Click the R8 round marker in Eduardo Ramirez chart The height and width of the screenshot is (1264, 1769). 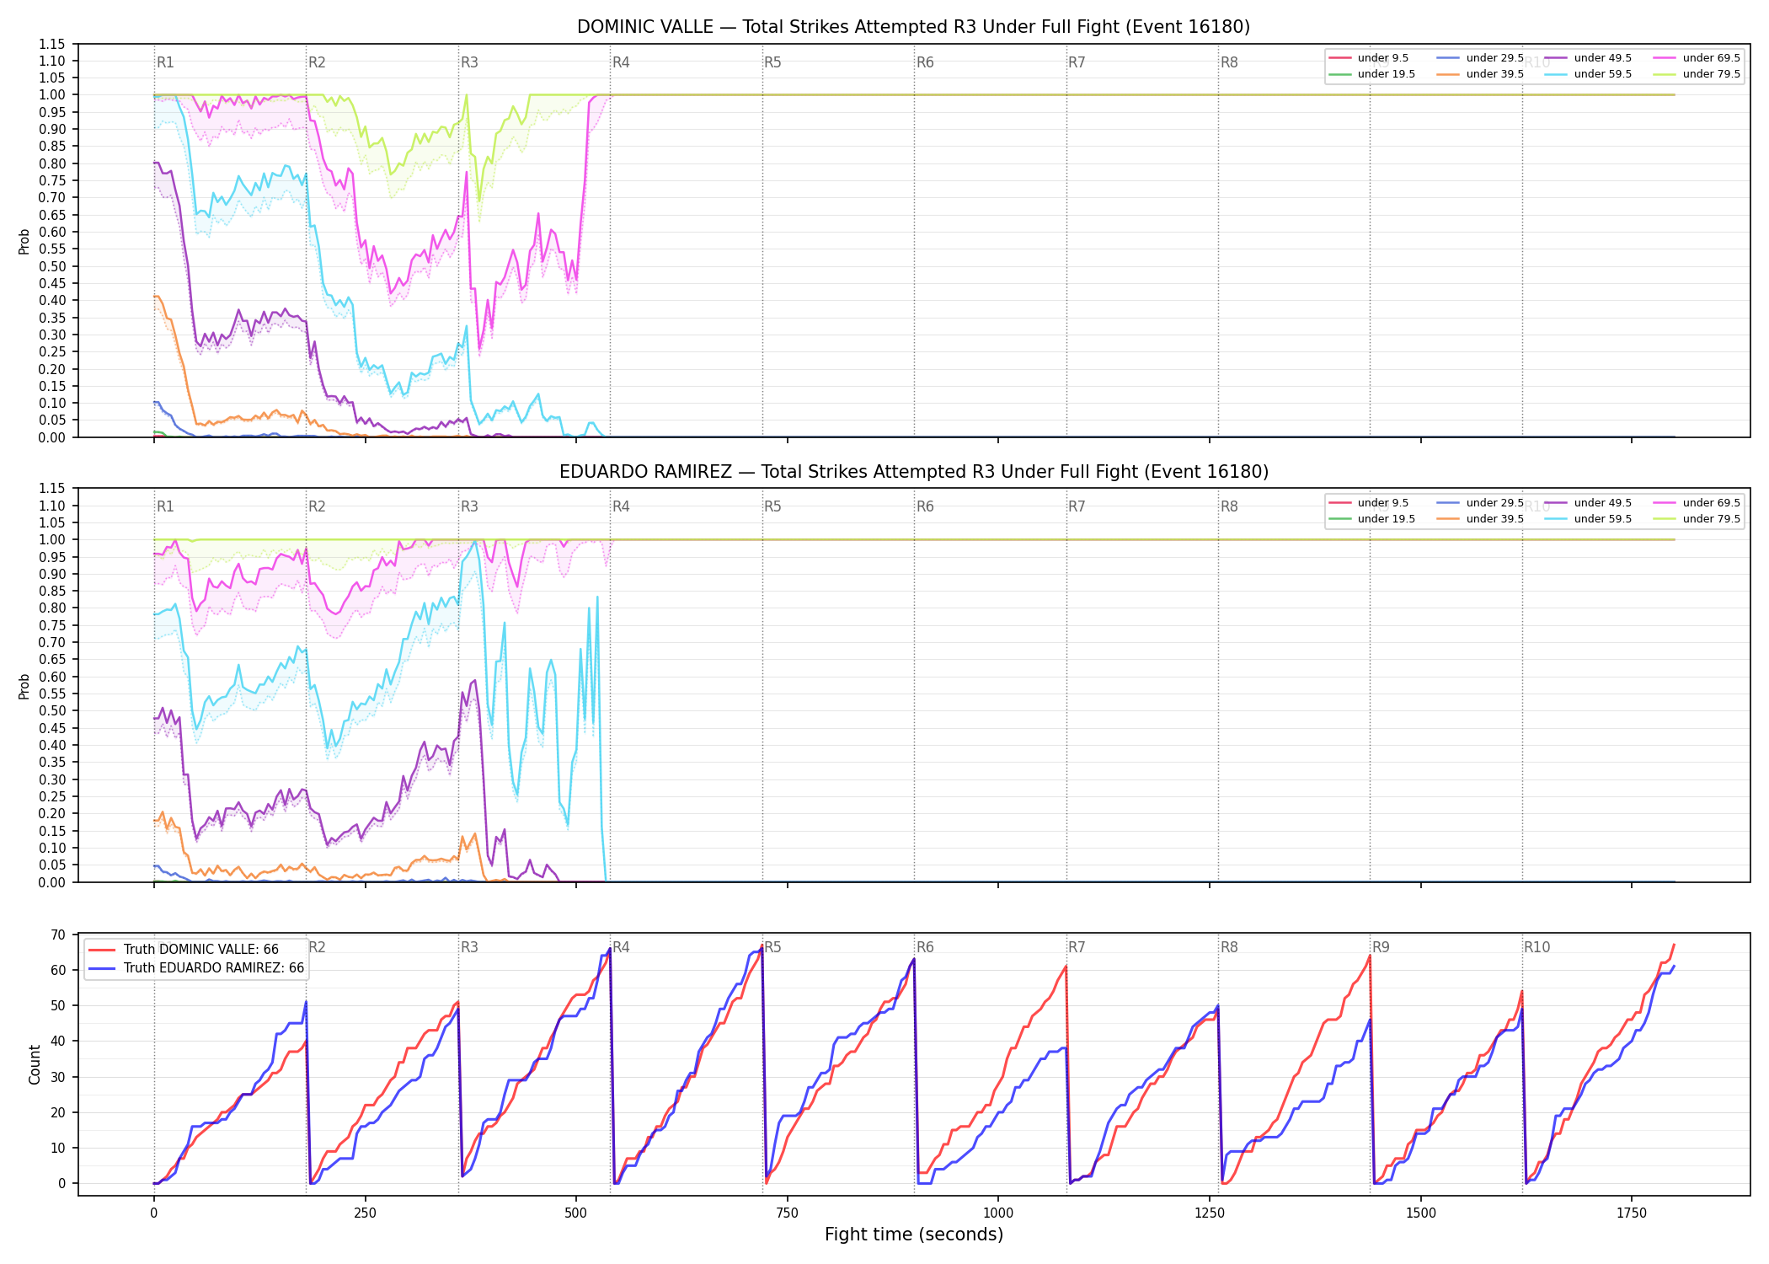click(1229, 506)
